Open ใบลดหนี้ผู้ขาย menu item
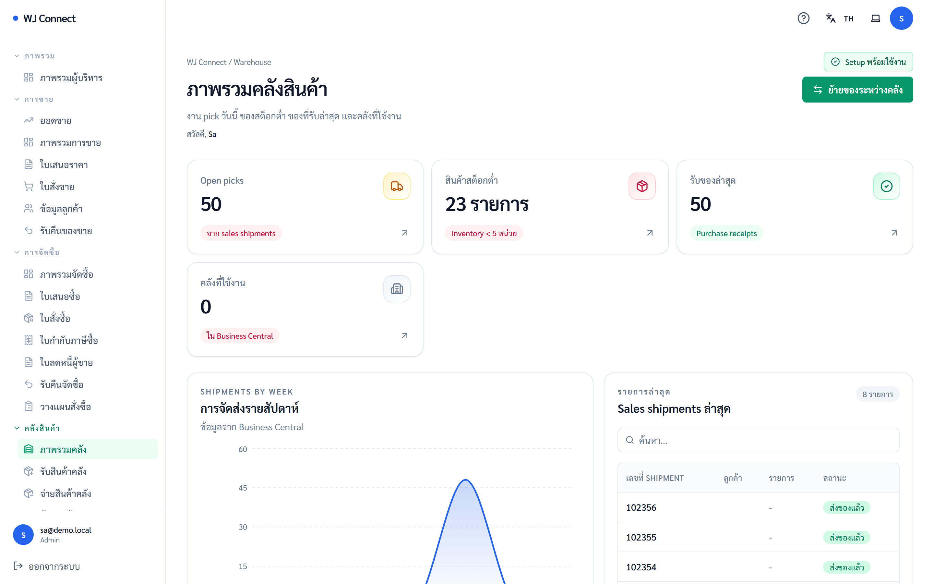The height and width of the screenshot is (584, 934). point(88,362)
